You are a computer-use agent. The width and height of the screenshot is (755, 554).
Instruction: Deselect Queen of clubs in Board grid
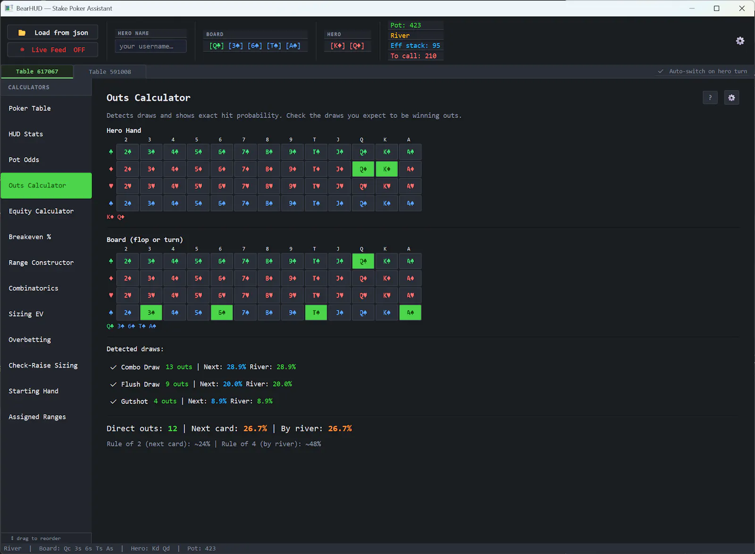363,261
